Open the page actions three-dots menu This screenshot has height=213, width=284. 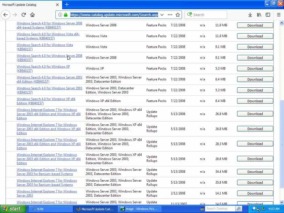170,15
